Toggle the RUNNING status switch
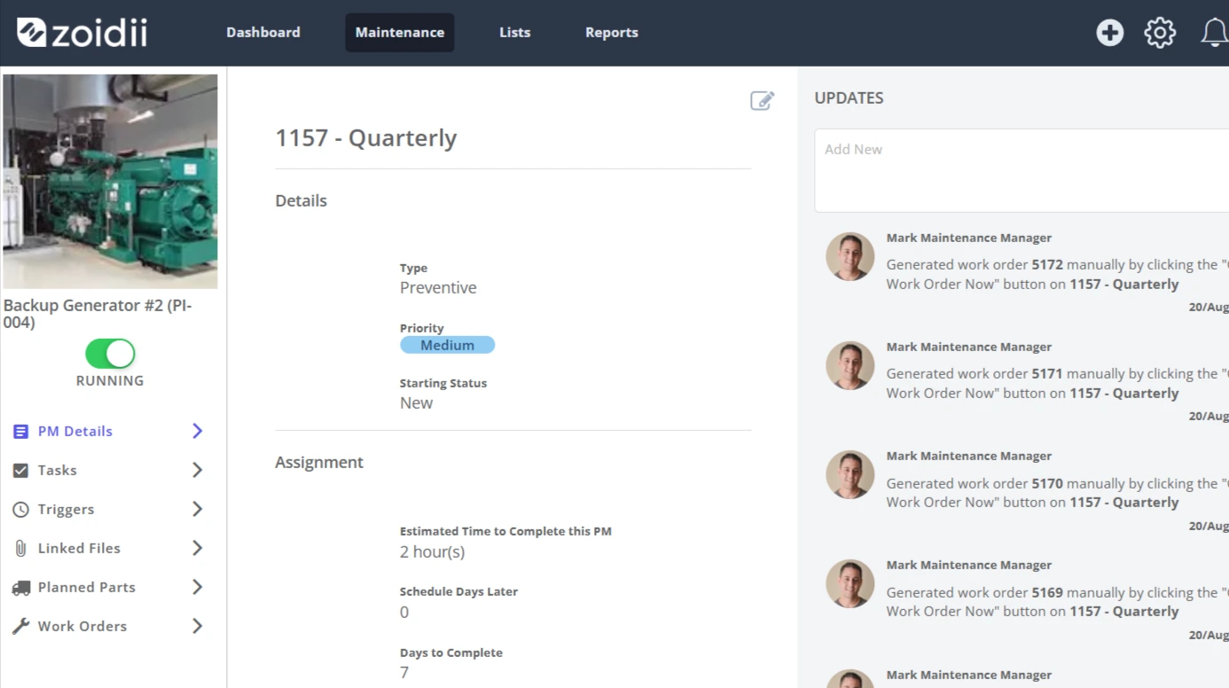Screen dimensions: 1229x688 pyautogui.click(x=110, y=354)
